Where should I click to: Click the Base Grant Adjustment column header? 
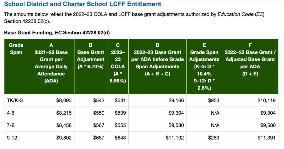pyautogui.click(x=91, y=56)
